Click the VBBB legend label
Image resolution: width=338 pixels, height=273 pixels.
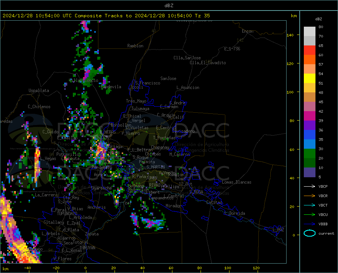[x=323, y=224]
